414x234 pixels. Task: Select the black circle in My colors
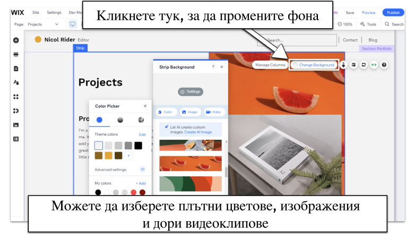pyautogui.click(x=98, y=192)
